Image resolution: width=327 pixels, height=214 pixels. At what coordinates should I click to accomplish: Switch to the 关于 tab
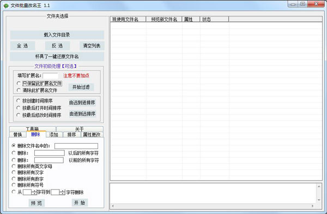80,129
